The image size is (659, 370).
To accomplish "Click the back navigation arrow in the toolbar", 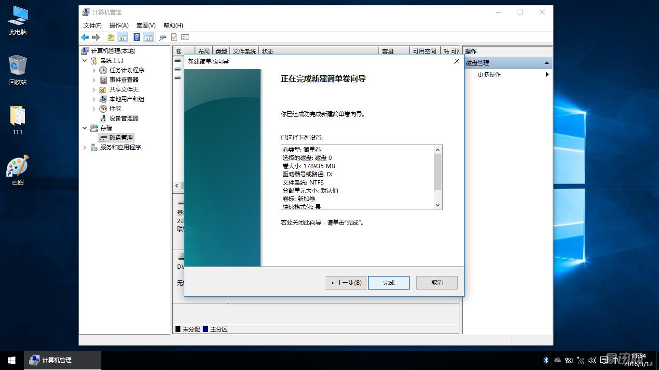I will click(85, 37).
